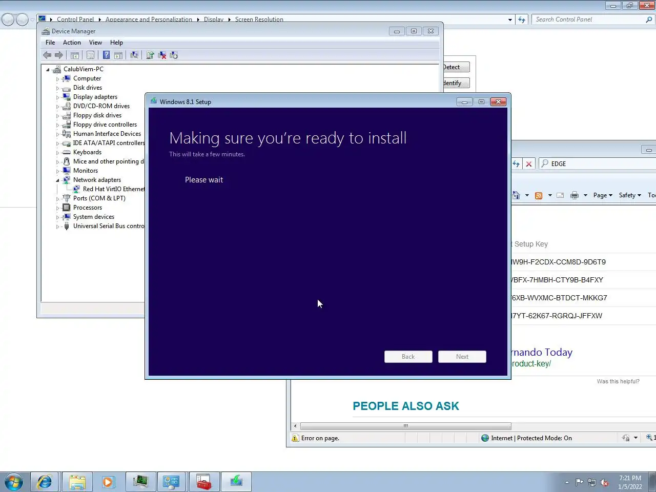Select the Keyboards tree item
This screenshot has width=656, height=492.
point(87,152)
